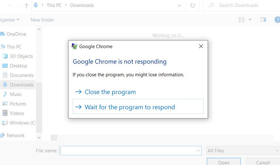280x165 pixels.
Task: Select This PC in navigation pane
Action: (x=14, y=47)
